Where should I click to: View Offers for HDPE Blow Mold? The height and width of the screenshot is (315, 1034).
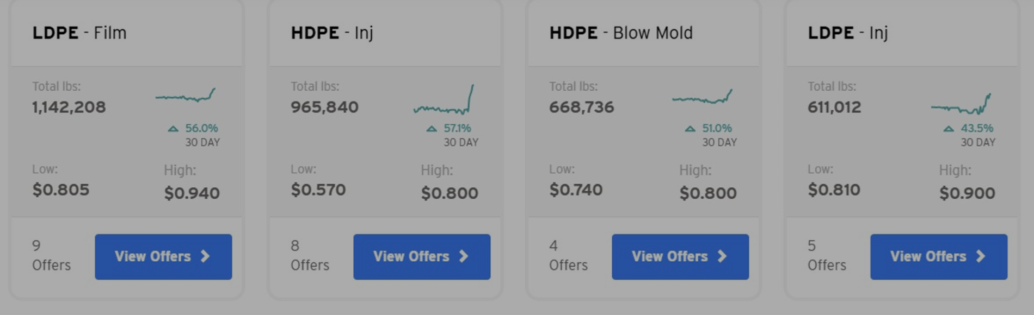(680, 257)
